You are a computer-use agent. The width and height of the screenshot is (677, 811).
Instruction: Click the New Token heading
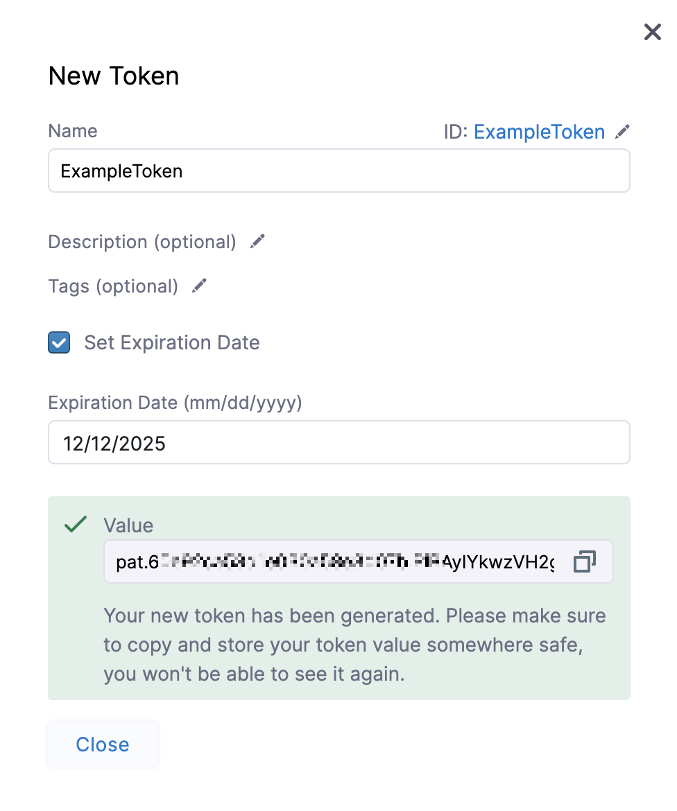114,76
